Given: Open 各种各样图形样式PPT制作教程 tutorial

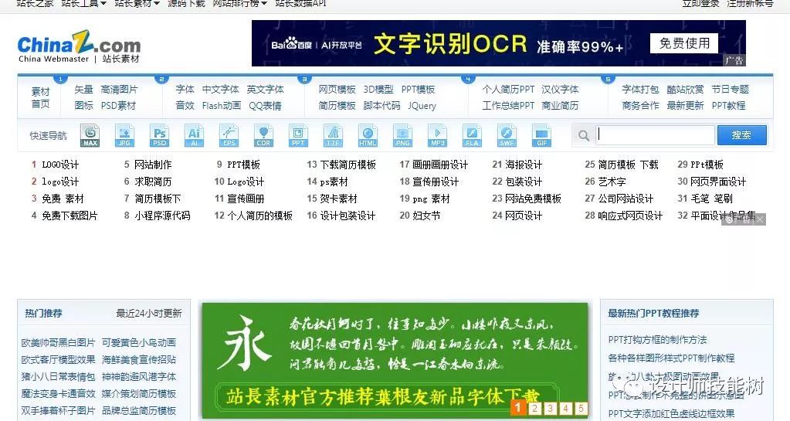Looking at the screenshot, I should coord(672,358).
